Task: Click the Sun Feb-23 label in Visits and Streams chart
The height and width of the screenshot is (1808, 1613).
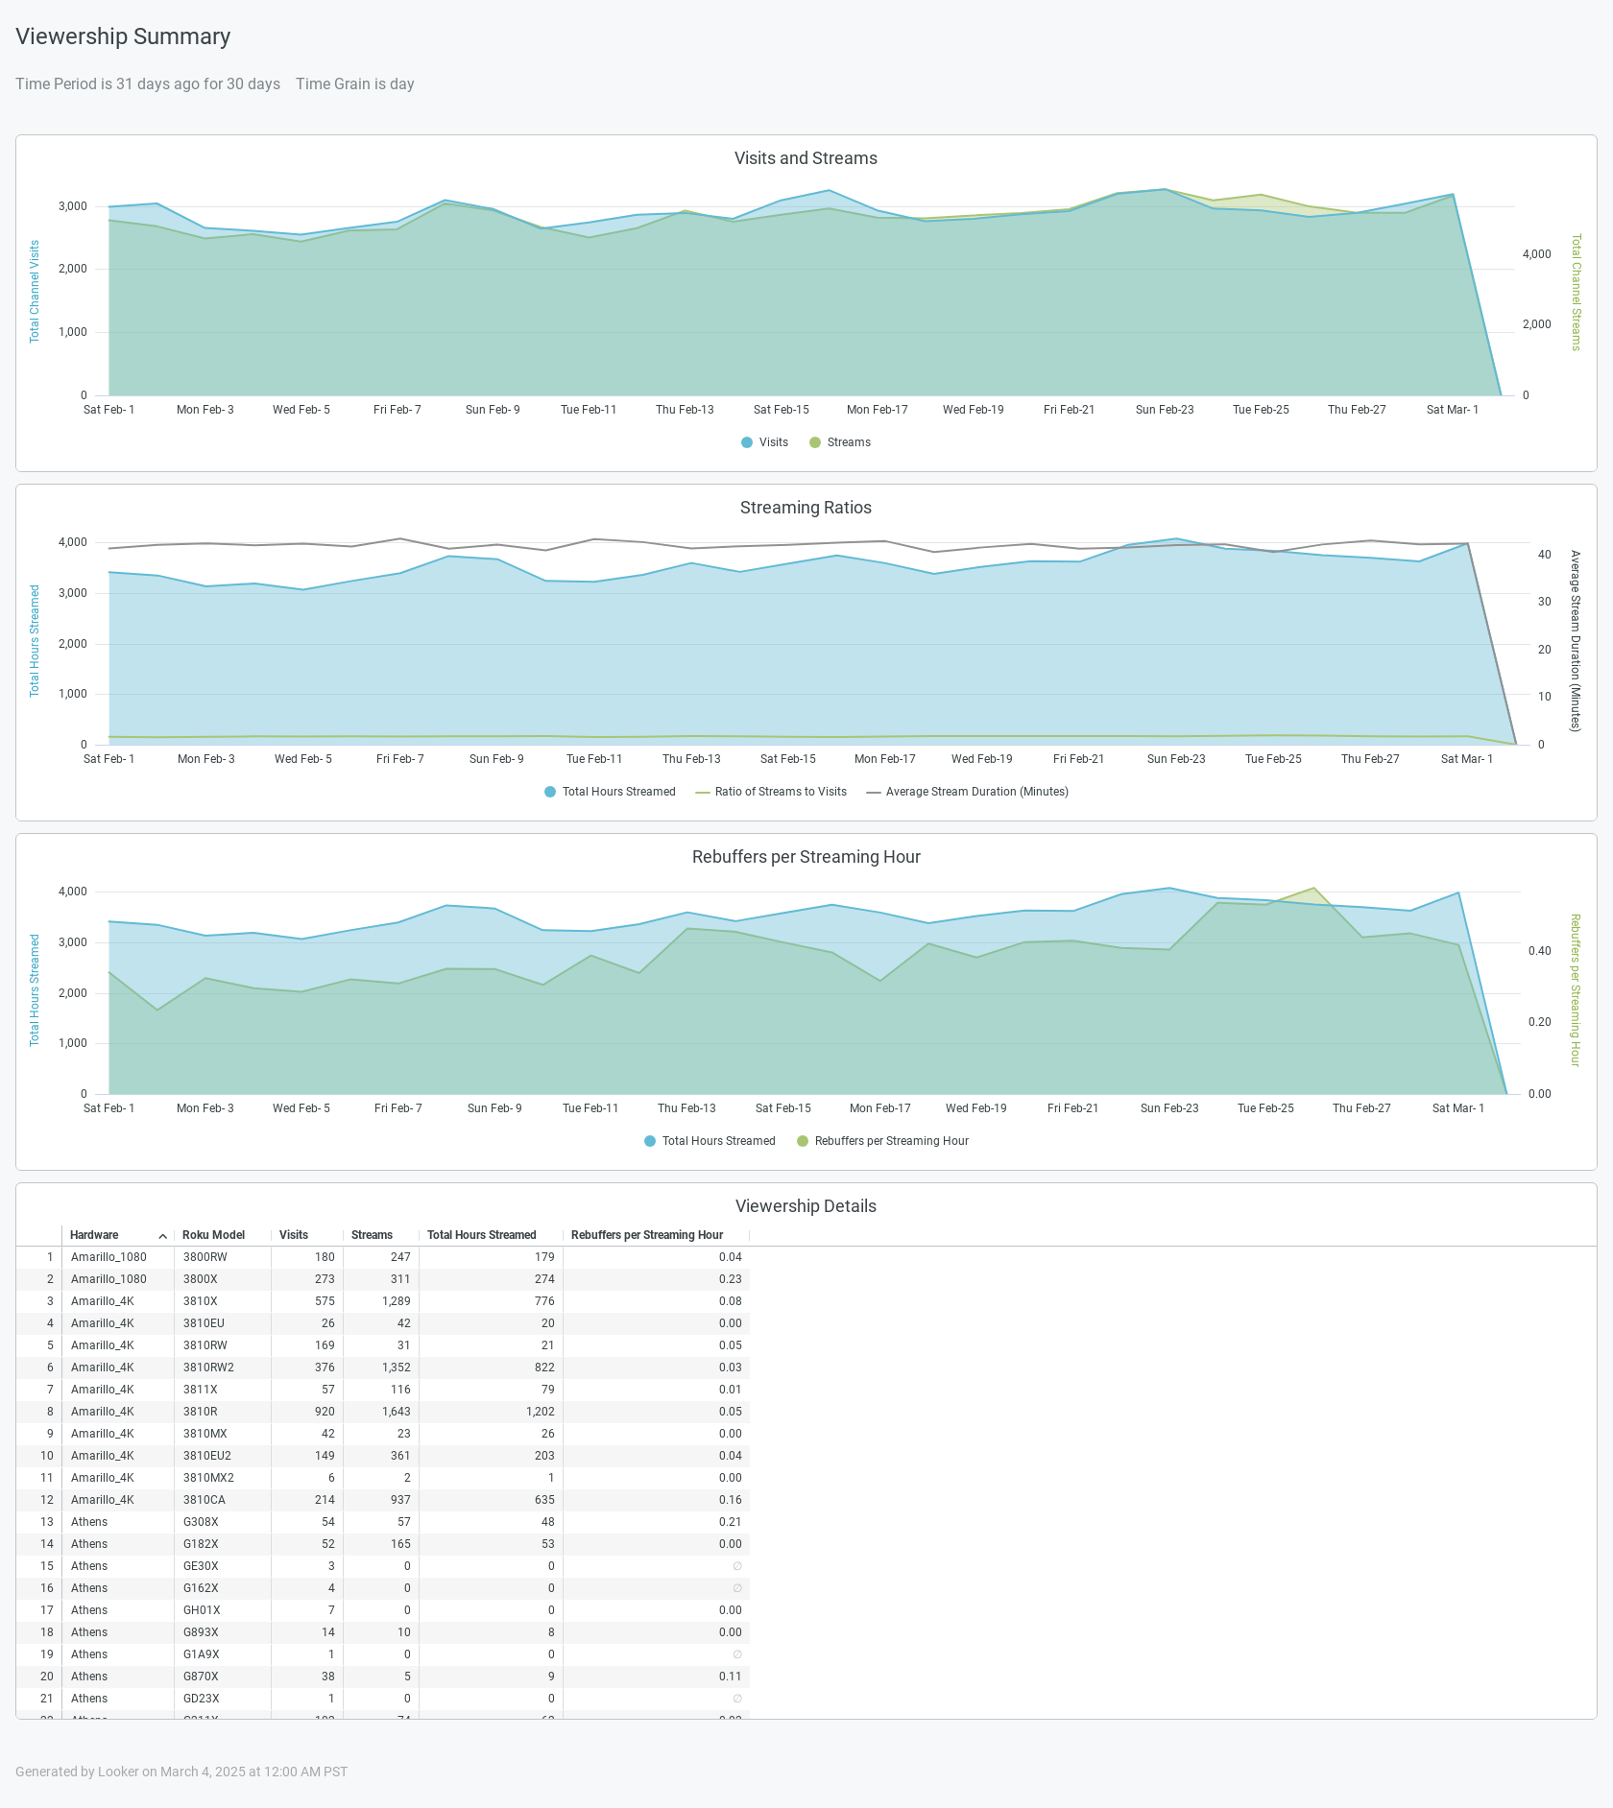Action: tap(1165, 410)
